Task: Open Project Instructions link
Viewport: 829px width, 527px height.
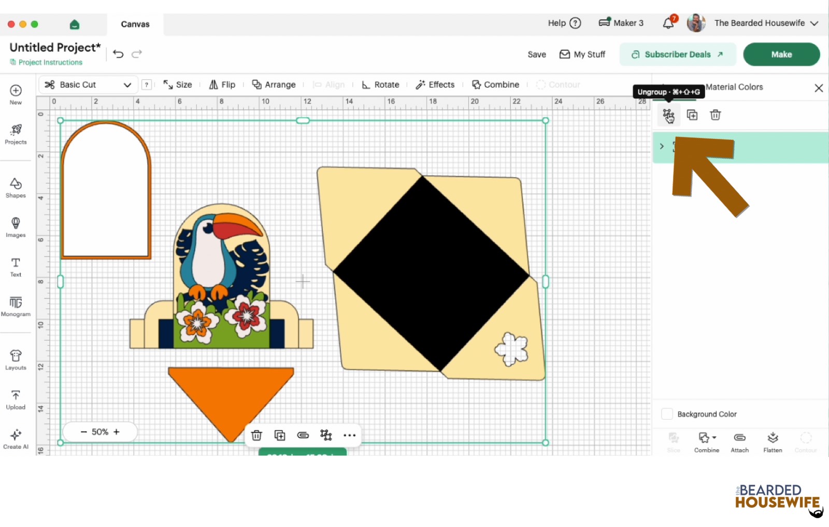Action: (46, 62)
